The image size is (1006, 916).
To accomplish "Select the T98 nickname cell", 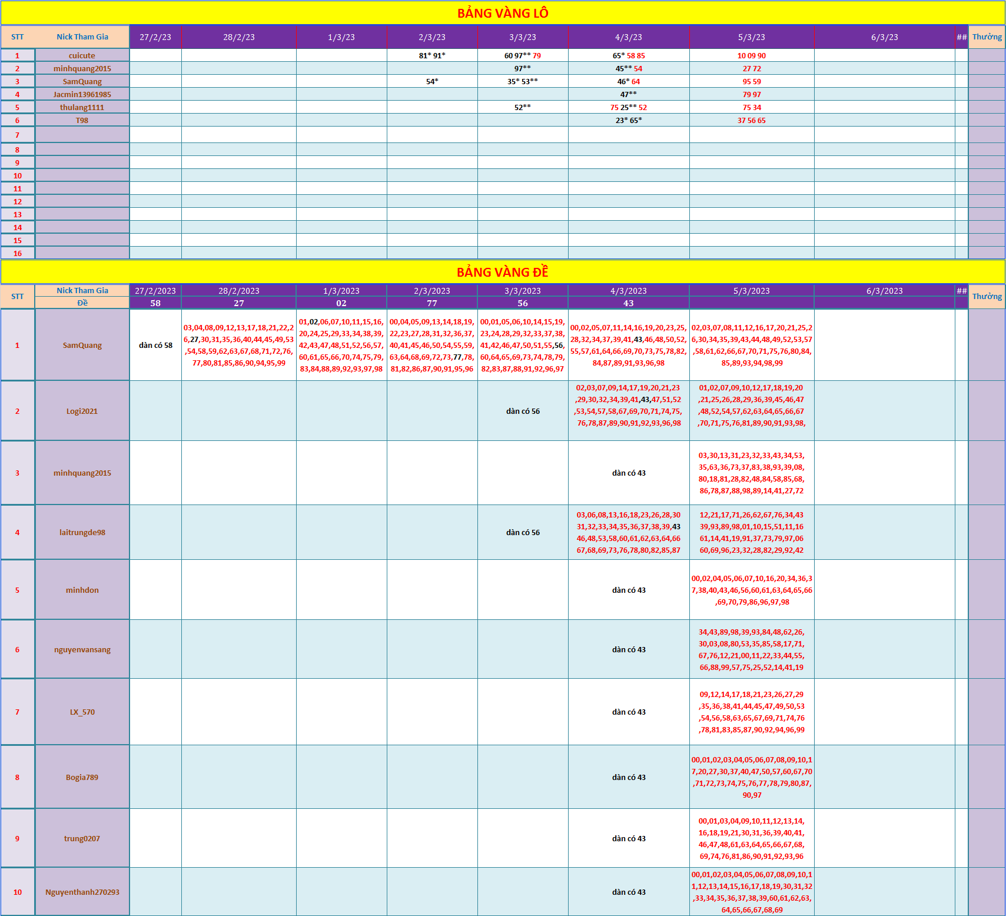I will click(82, 120).
